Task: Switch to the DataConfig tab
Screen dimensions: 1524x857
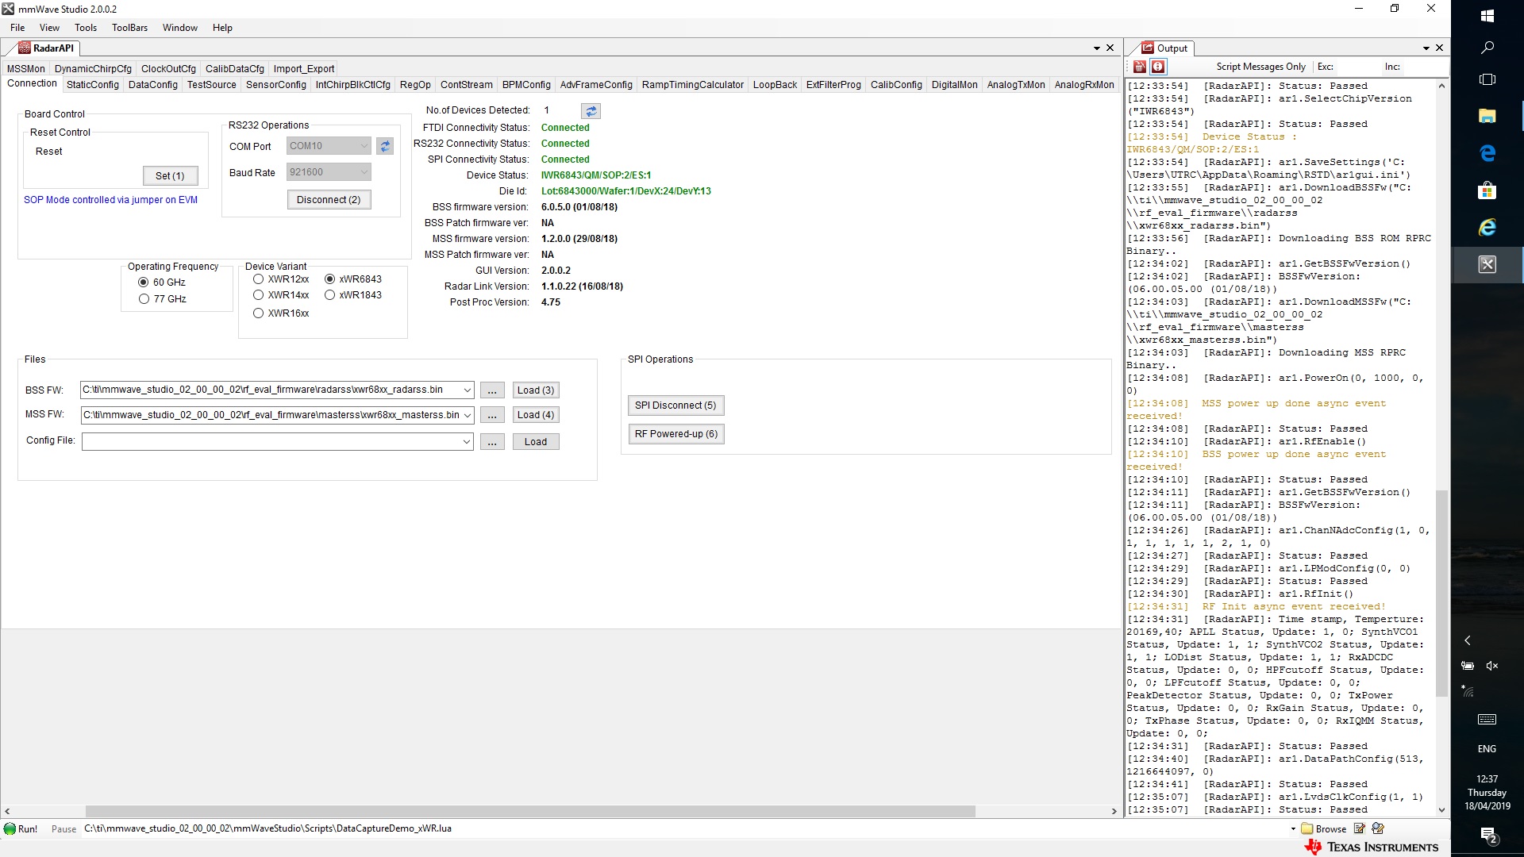Action: coord(153,85)
